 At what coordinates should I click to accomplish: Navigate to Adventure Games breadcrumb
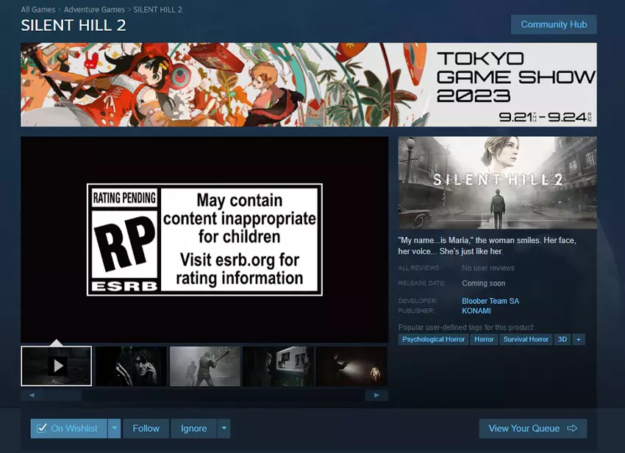pos(96,10)
